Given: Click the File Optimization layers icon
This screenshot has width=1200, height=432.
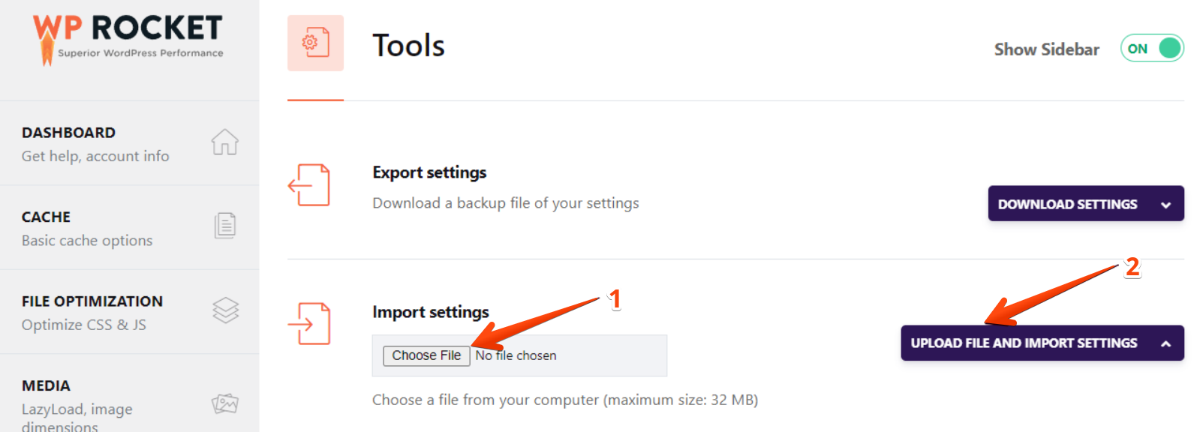Looking at the screenshot, I should click(225, 310).
